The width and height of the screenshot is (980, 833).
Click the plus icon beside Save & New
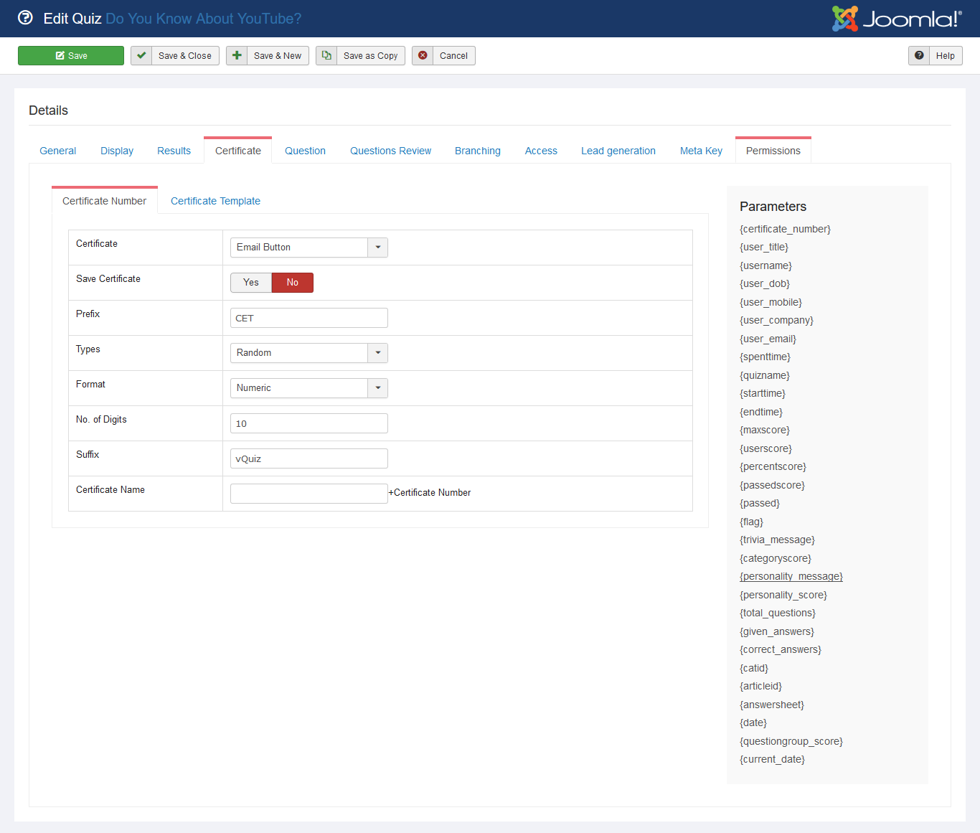coord(237,56)
